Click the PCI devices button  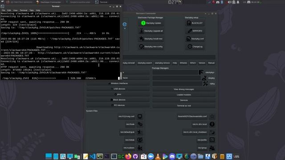[118, 105]
